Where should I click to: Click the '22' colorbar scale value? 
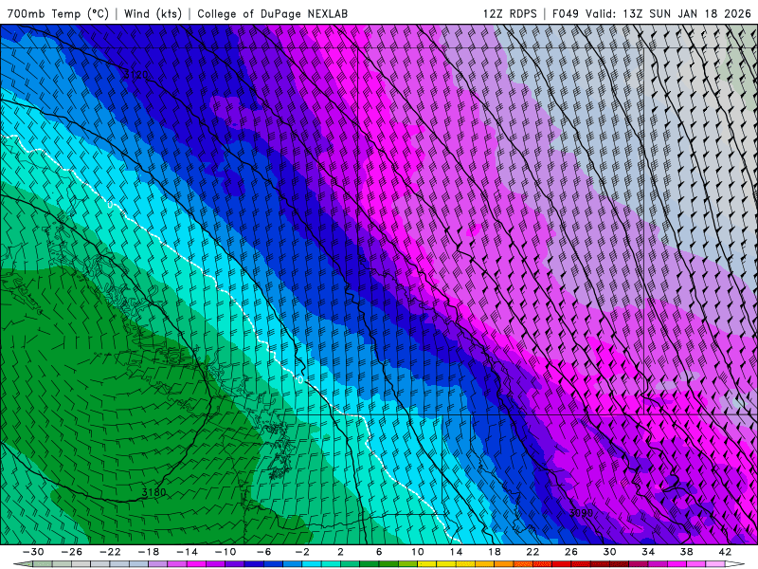coord(532,552)
